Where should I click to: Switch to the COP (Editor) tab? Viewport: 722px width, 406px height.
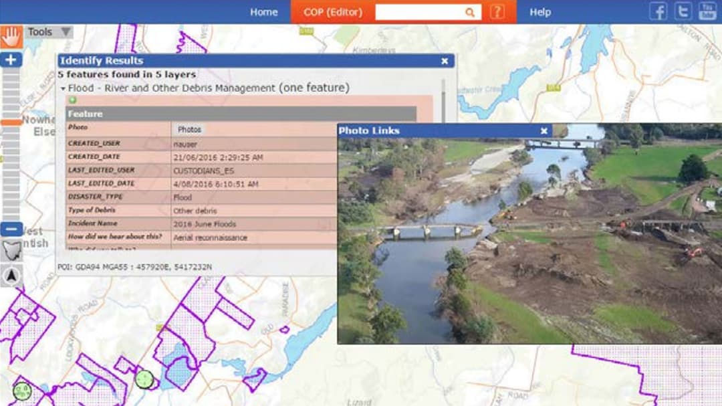click(x=333, y=11)
